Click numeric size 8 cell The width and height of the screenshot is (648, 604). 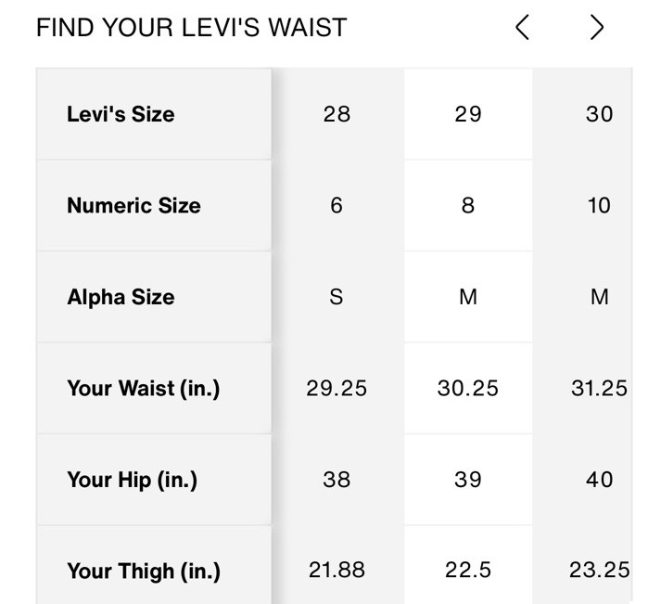(x=468, y=205)
